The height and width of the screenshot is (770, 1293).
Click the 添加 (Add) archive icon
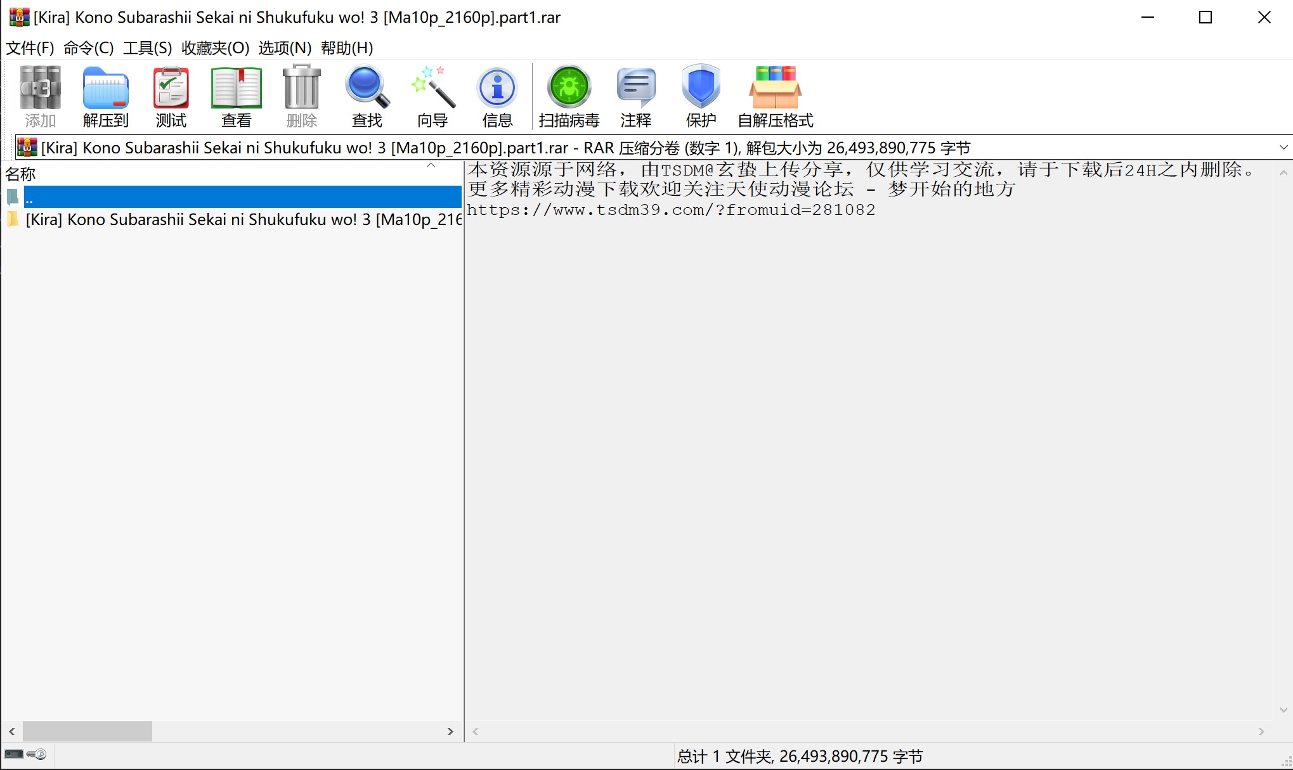[39, 96]
